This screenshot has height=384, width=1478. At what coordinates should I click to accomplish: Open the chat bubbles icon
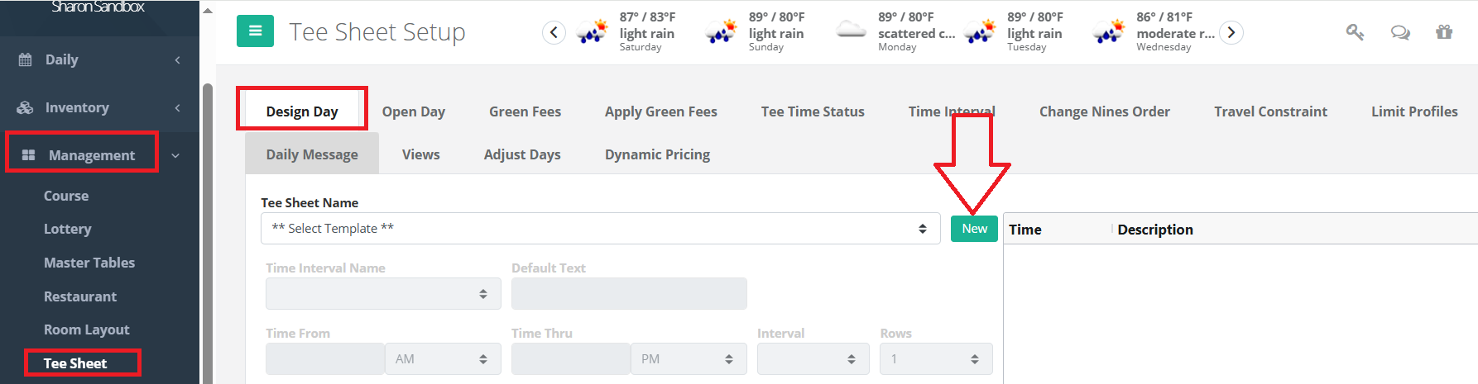[1400, 32]
